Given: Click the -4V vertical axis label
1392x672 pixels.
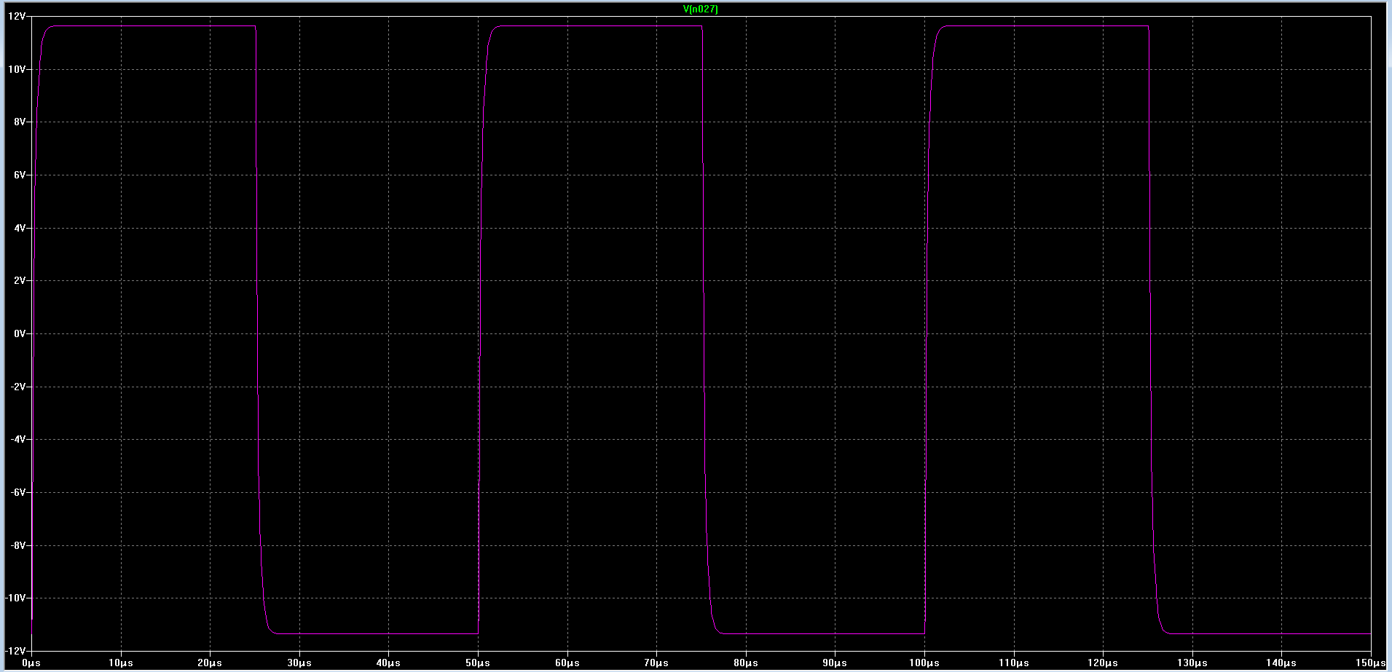Looking at the screenshot, I should [18, 439].
